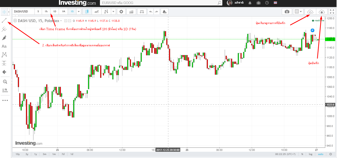Viewport: 337px width, 158px height.
Task: Redo the chart action
Action: click(156, 12)
